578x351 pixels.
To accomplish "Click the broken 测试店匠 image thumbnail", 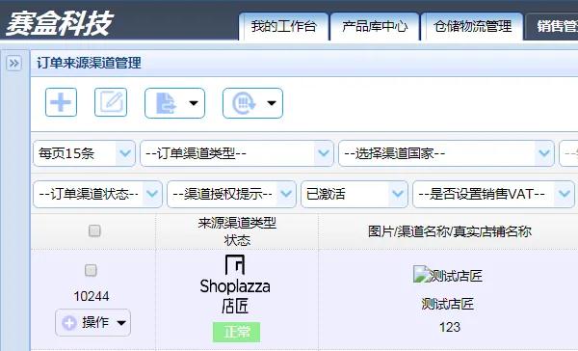I will [421, 274].
